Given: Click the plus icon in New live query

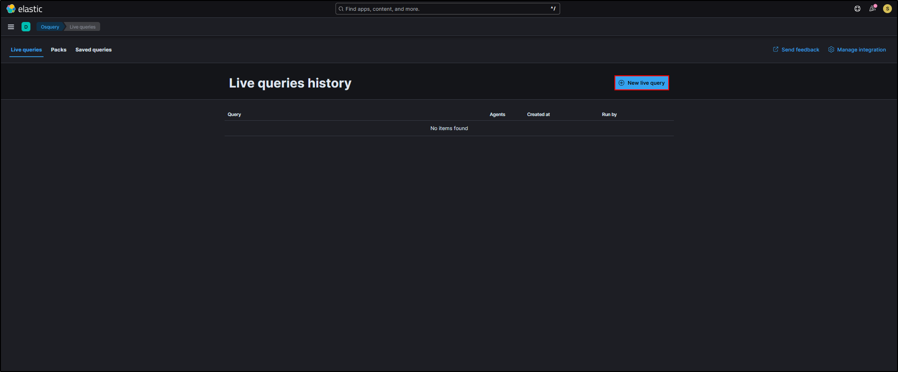Looking at the screenshot, I should click(621, 83).
